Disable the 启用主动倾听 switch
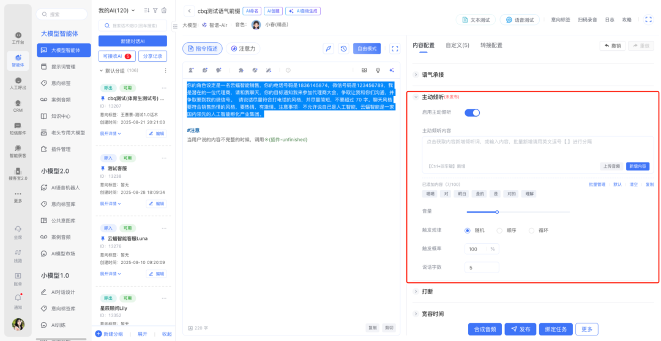 472,112
